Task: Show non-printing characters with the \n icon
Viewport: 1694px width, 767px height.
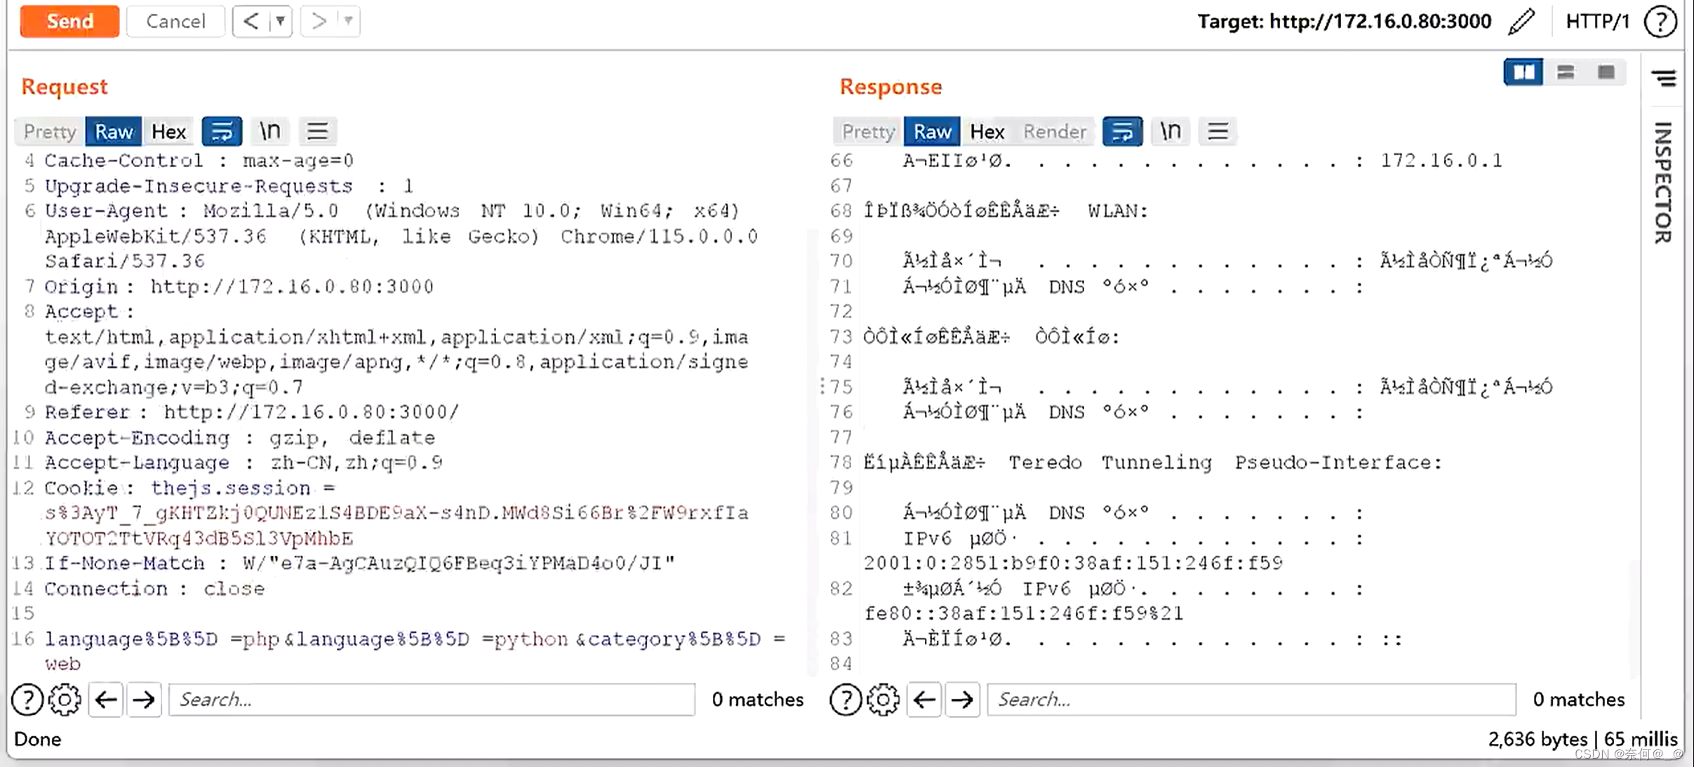Action: (269, 131)
